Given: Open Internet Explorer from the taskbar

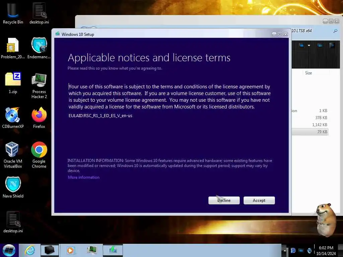Looking at the screenshot, I should [x=29, y=250].
